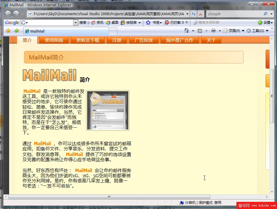Click the 计算机 security zone status icon
The height and width of the screenshot is (209, 277).
182,203
